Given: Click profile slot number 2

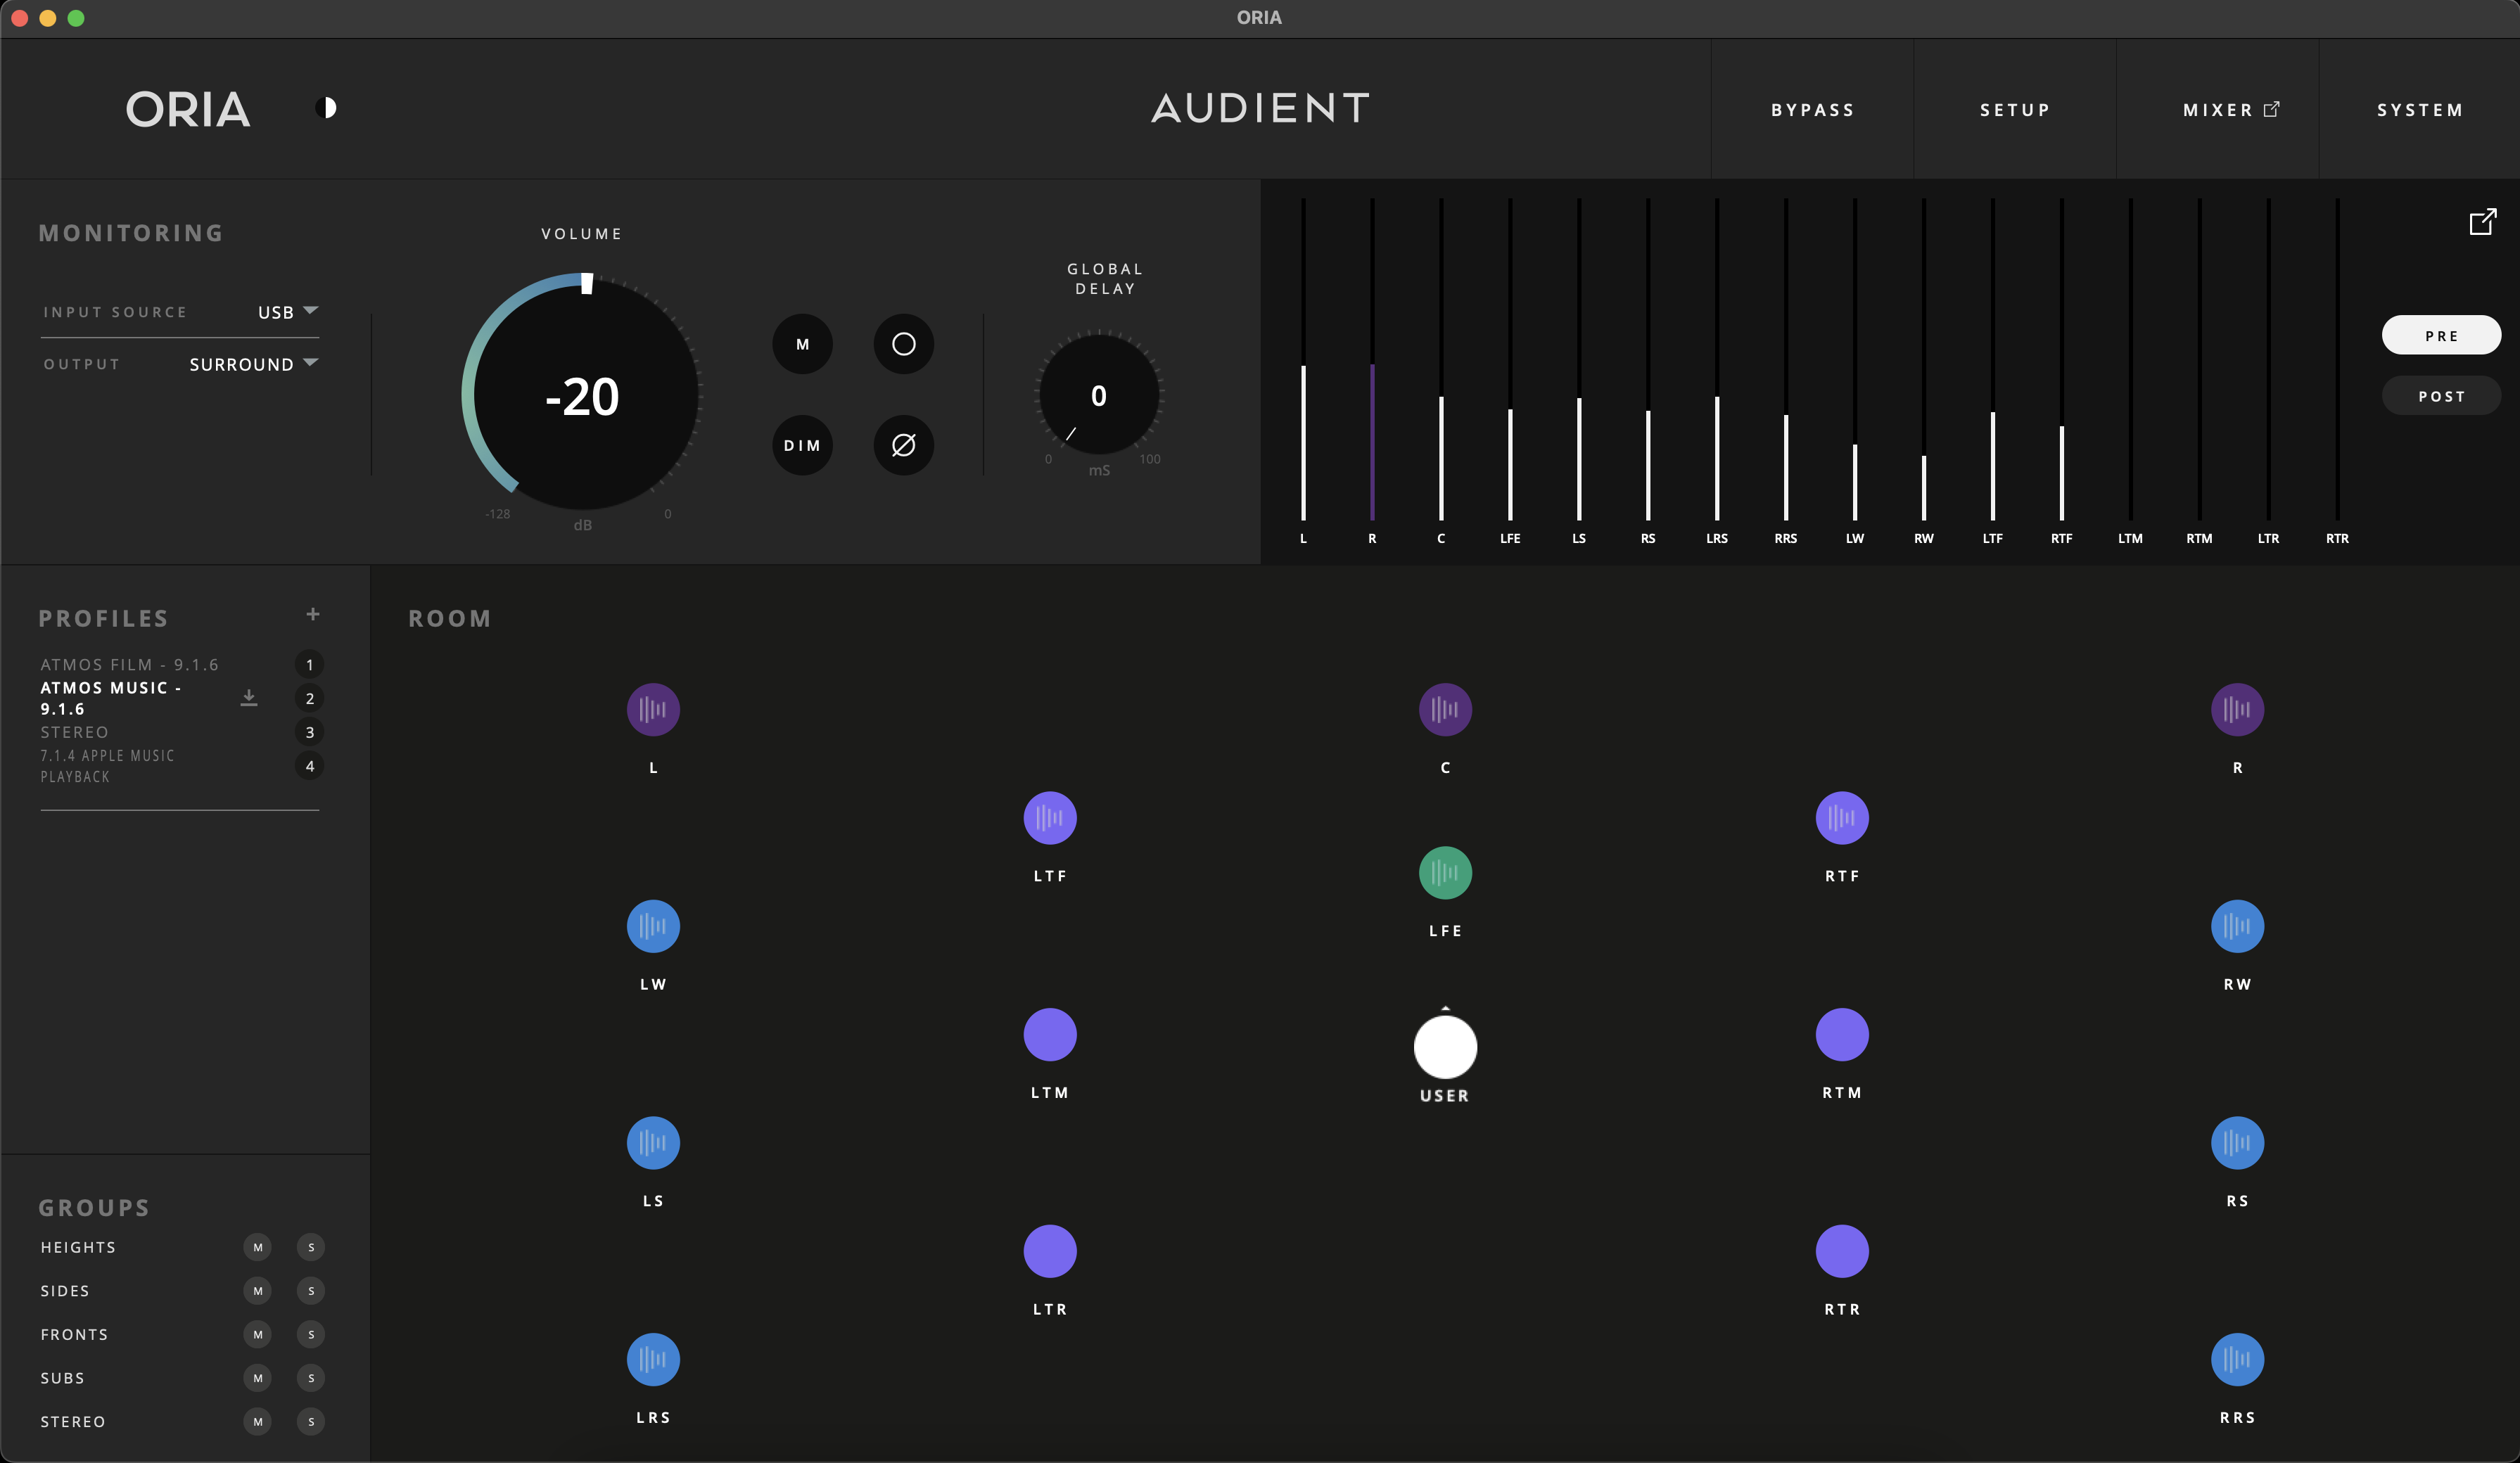Looking at the screenshot, I should (309, 698).
